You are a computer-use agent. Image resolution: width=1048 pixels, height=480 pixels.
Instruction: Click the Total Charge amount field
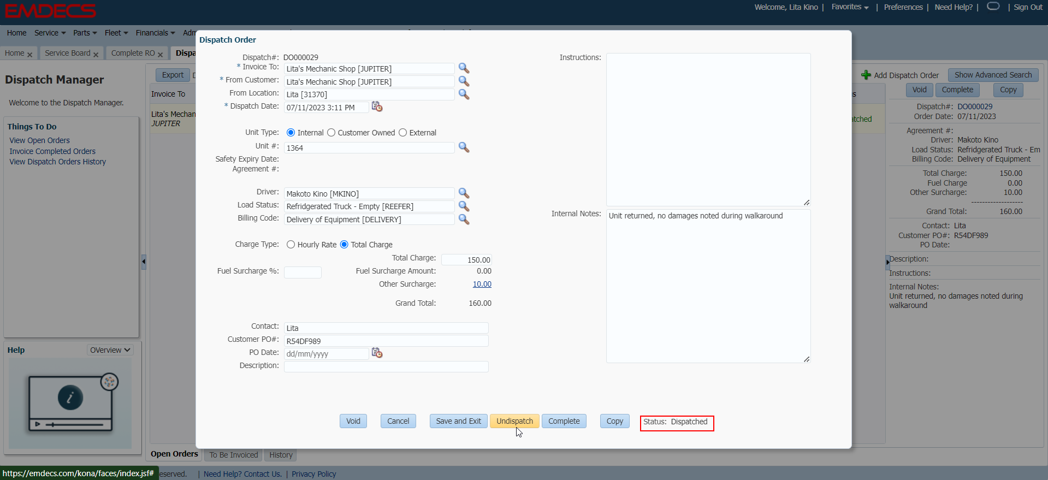tap(466, 260)
